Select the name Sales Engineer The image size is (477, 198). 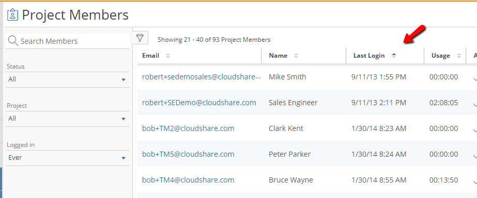coord(293,103)
